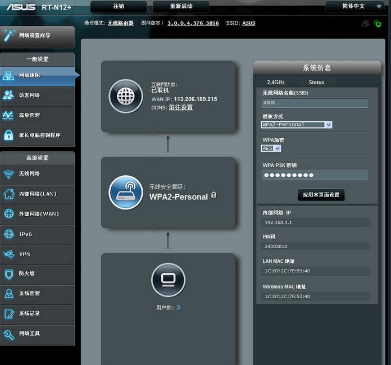This screenshot has height=365, width=391.
Task: Open the LAN house icon
Action: 9,194
